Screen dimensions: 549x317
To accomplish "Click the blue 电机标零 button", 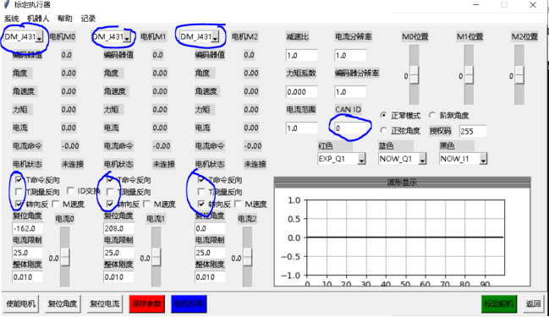I will tap(189, 303).
